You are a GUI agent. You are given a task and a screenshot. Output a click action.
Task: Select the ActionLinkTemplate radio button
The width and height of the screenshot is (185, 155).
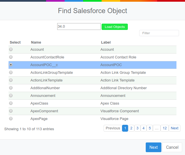pos(11,80)
